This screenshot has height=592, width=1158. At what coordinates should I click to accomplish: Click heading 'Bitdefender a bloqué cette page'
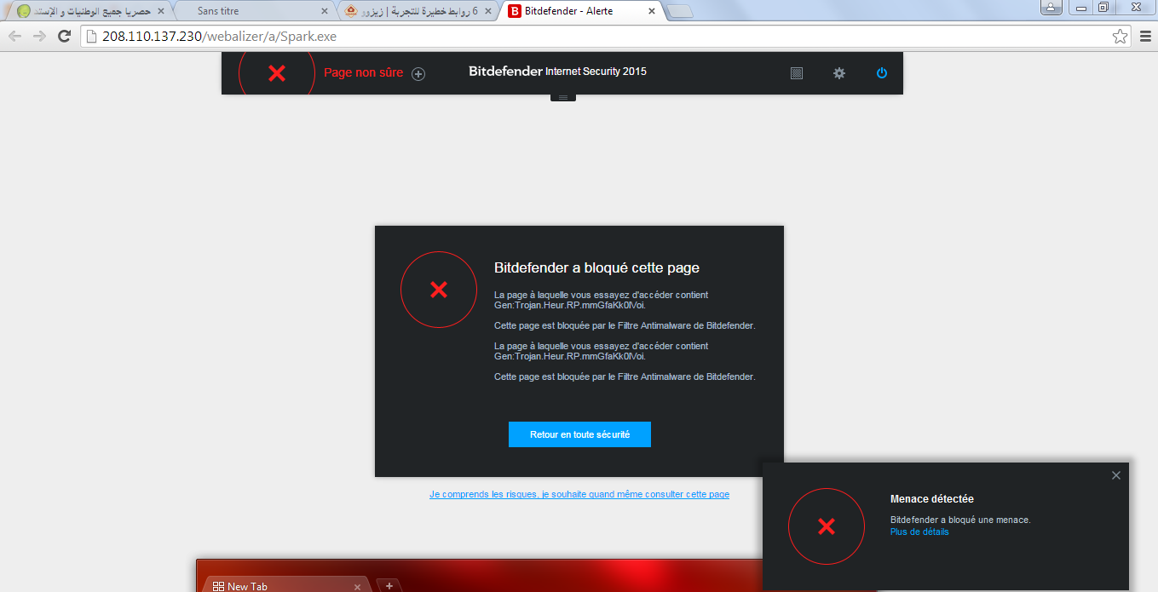point(596,267)
